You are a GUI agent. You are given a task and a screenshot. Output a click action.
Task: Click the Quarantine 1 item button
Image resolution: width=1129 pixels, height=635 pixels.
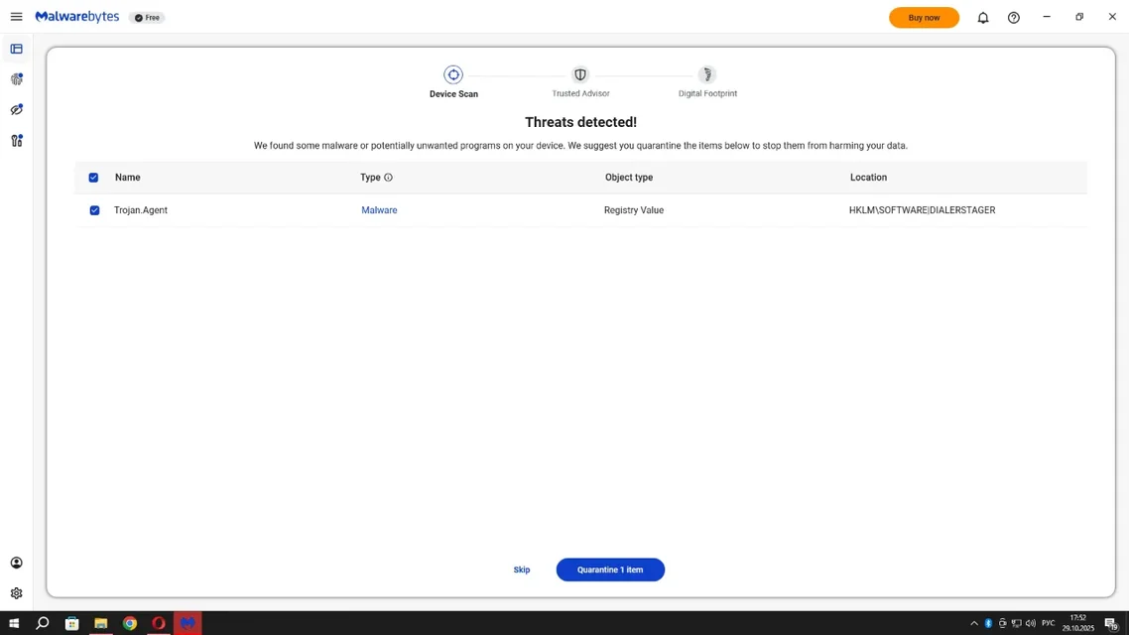point(610,570)
